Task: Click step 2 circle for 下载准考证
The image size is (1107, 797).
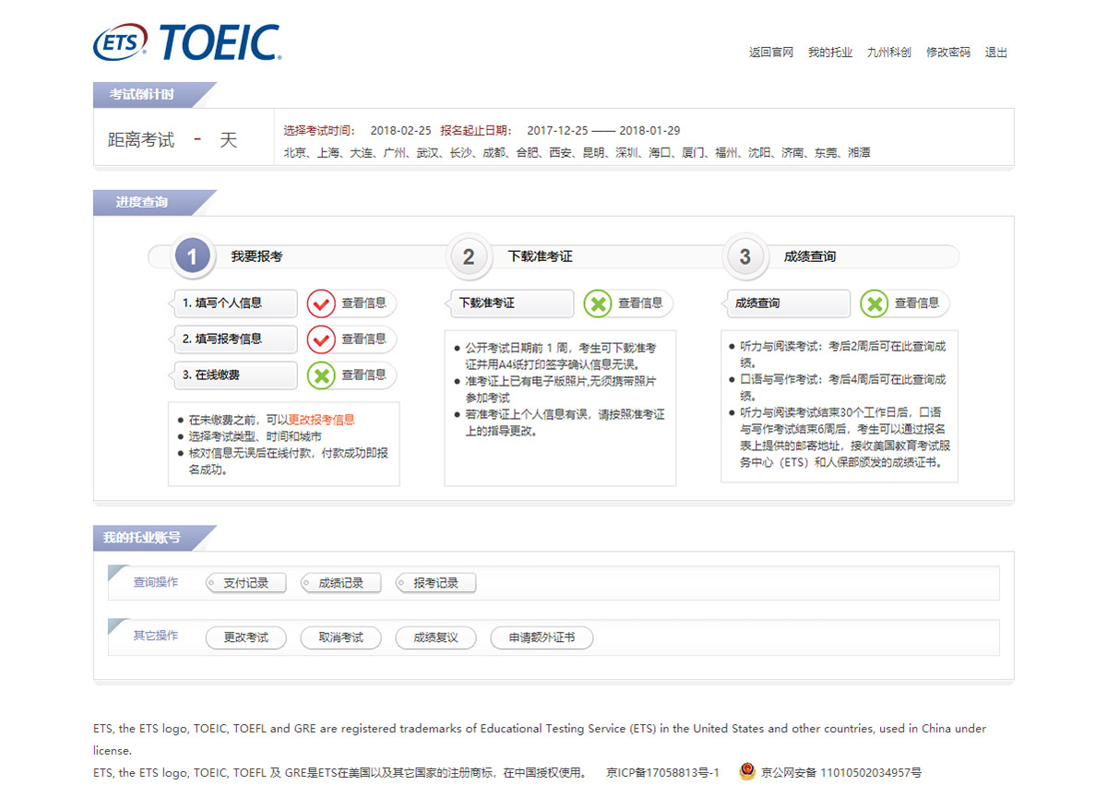Action: [469, 256]
